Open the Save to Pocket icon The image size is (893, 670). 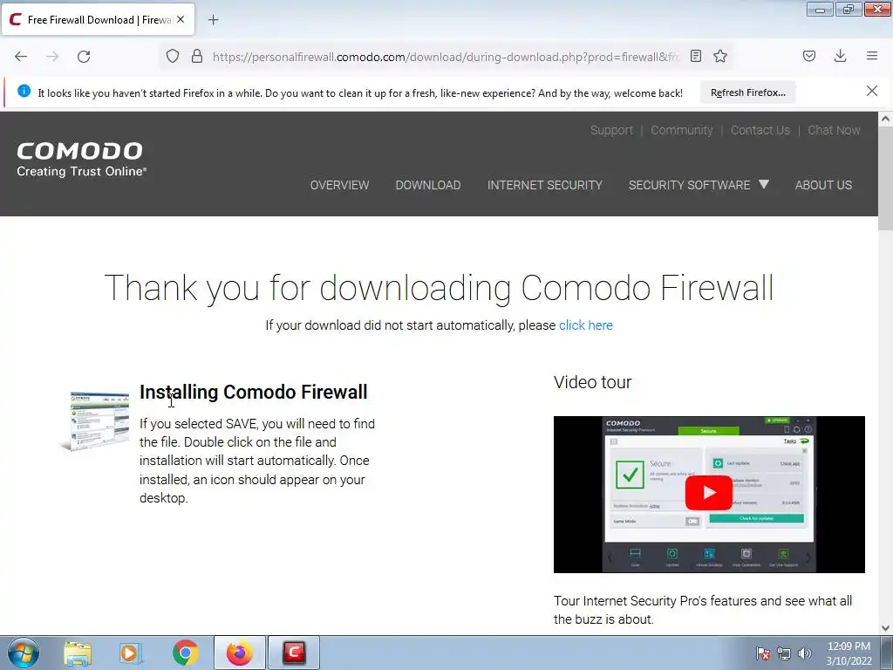click(808, 56)
